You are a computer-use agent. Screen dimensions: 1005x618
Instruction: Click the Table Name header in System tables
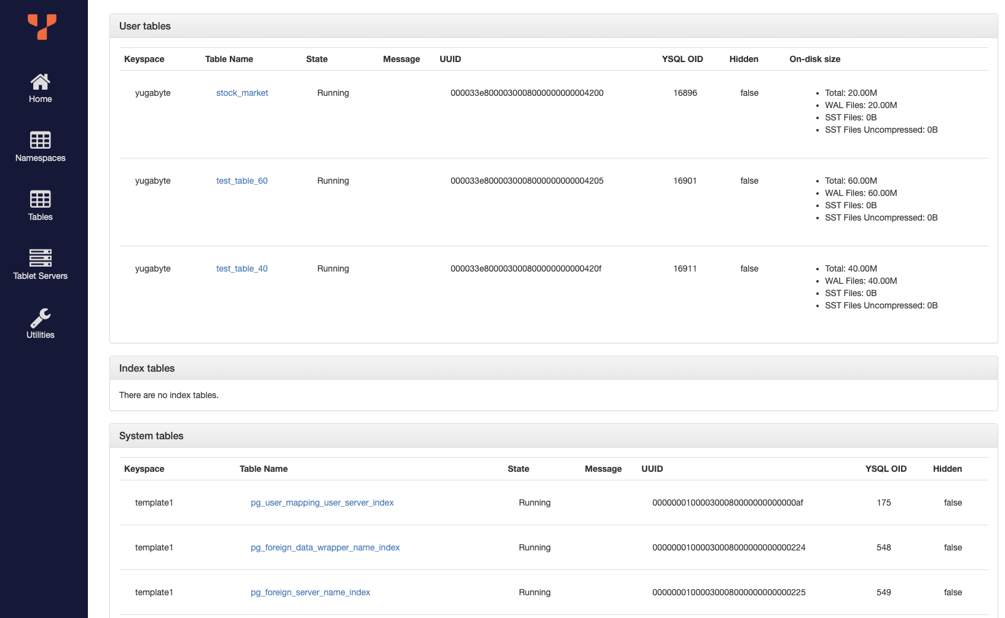tap(263, 469)
